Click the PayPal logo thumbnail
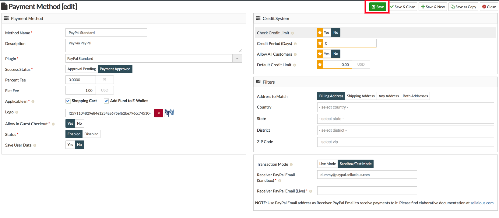 click(x=169, y=113)
